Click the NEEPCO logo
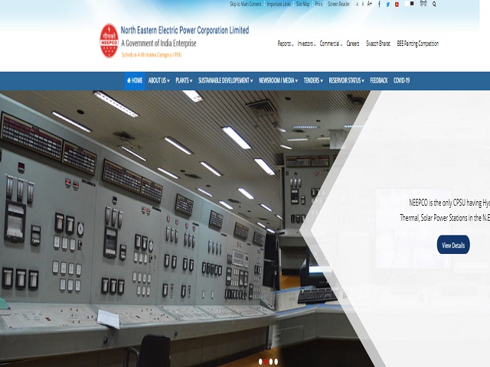This screenshot has height=367, width=490. [110, 41]
